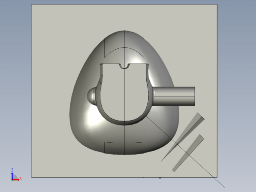This screenshot has height=192, width=256.
Task: Select the small dome on the cavity's left
Action: [92, 96]
